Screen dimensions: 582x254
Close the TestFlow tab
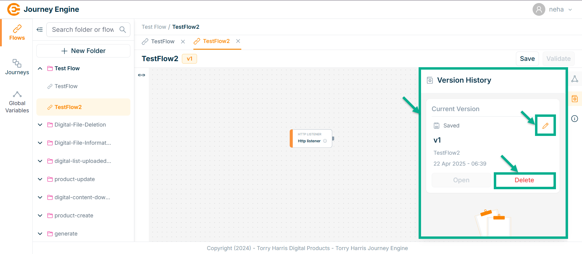[183, 41]
